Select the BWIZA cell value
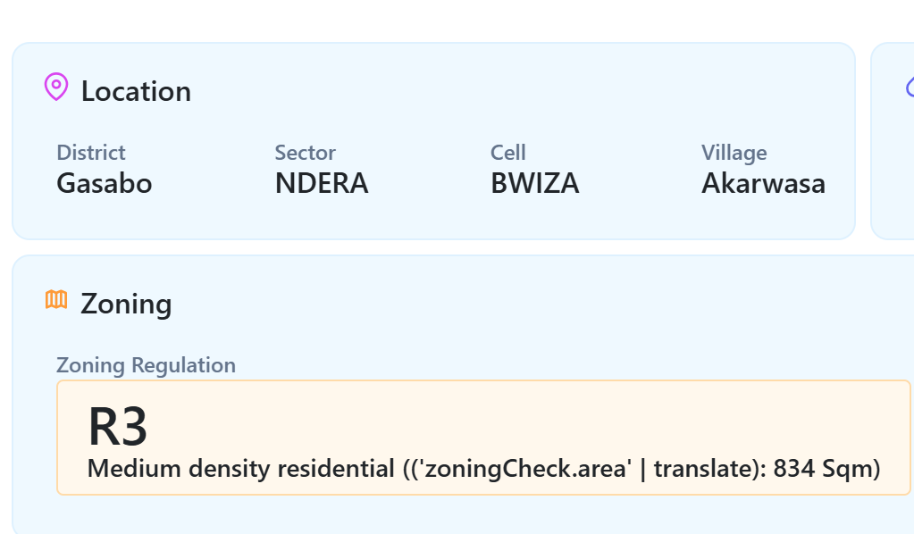The height and width of the screenshot is (534, 914). coord(535,183)
